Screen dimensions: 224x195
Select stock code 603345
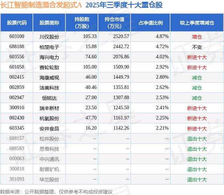(x=17, y=128)
